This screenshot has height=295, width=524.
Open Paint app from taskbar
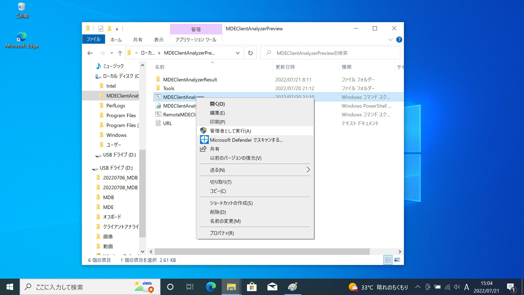pos(293,287)
